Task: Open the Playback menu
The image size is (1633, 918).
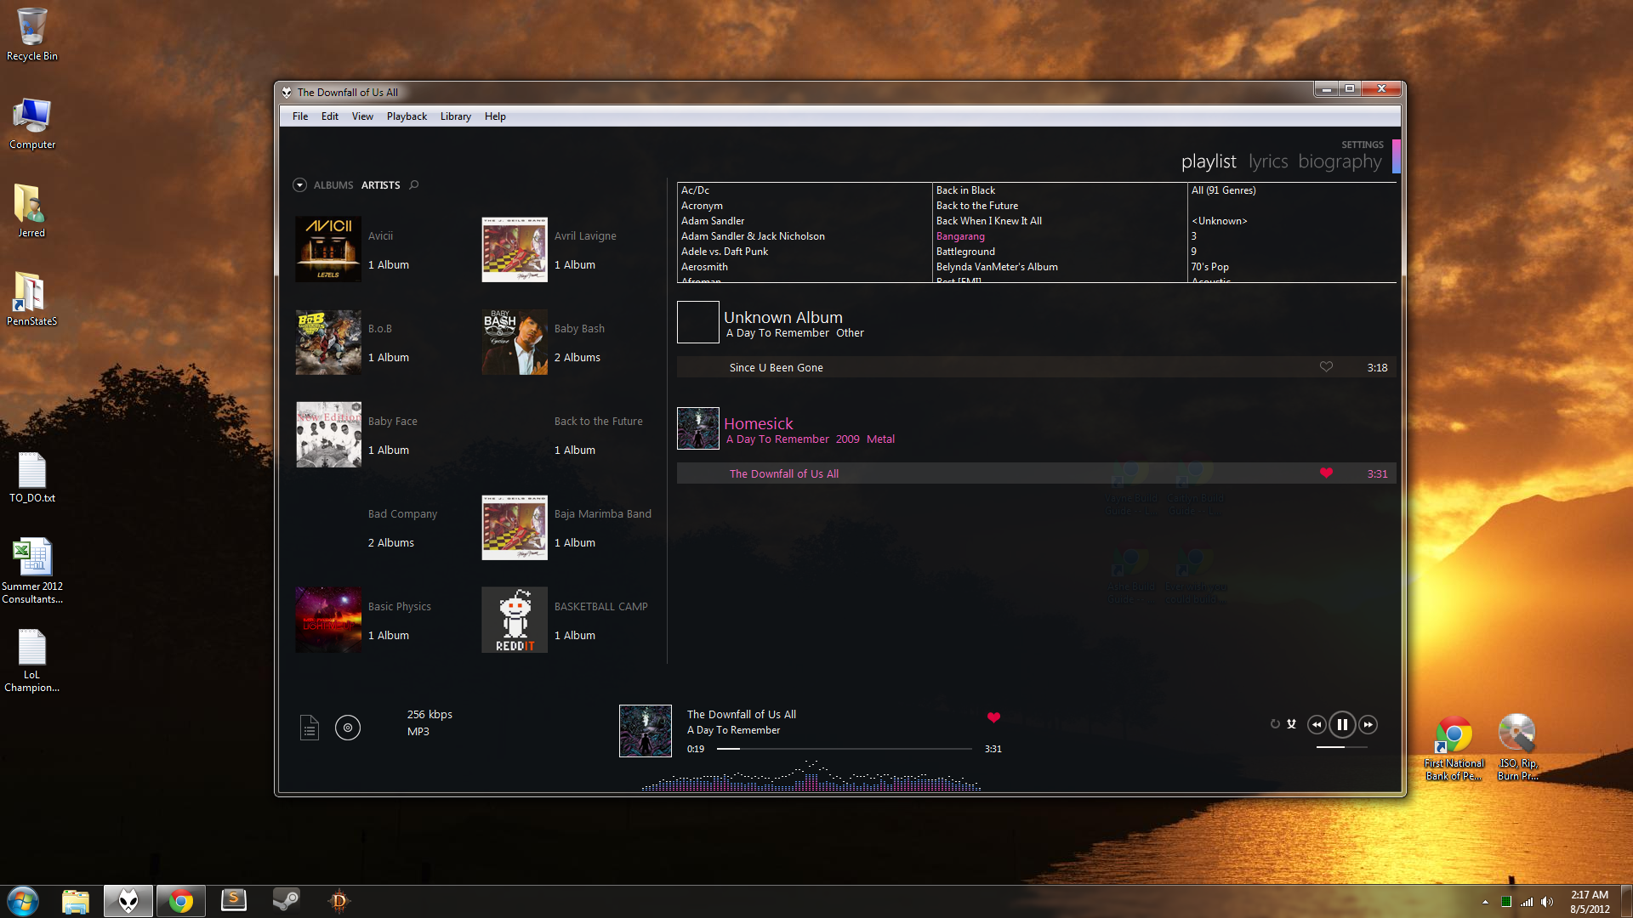Action: click(407, 116)
